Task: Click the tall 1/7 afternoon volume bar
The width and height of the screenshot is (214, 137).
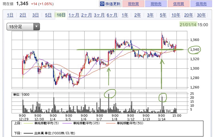Action: coord(109,104)
